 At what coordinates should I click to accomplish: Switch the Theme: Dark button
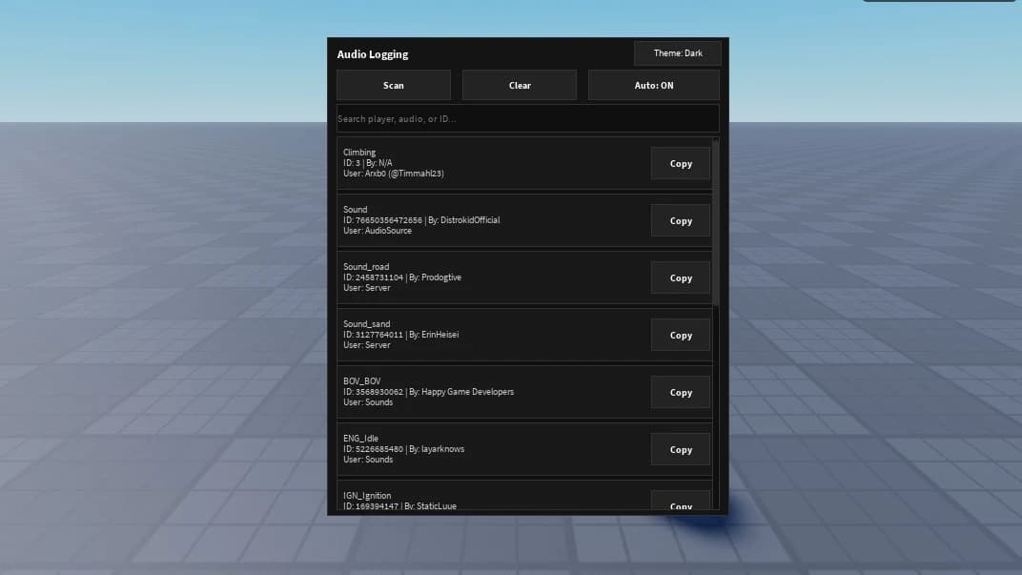tap(678, 53)
